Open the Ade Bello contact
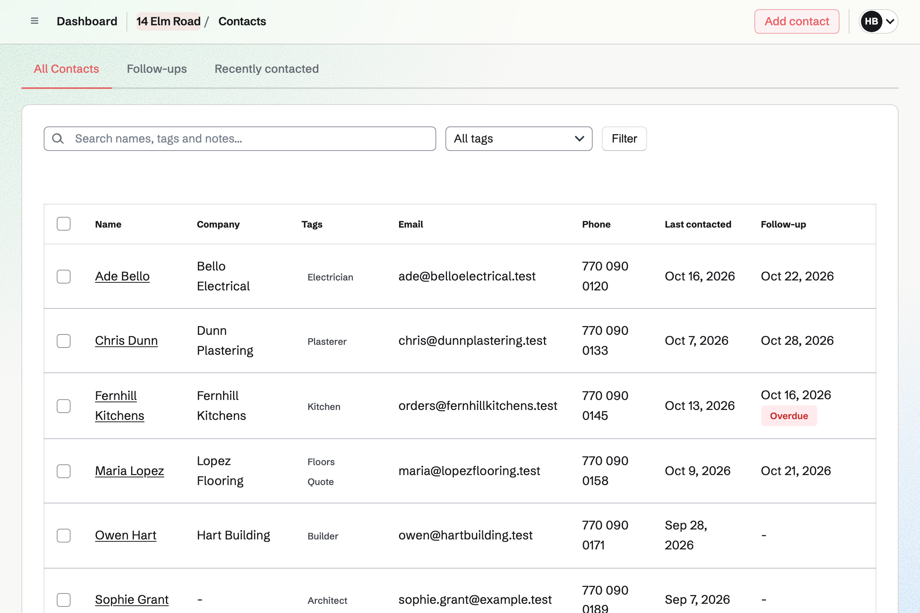This screenshot has height=613, width=920. pyautogui.click(x=122, y=276)
